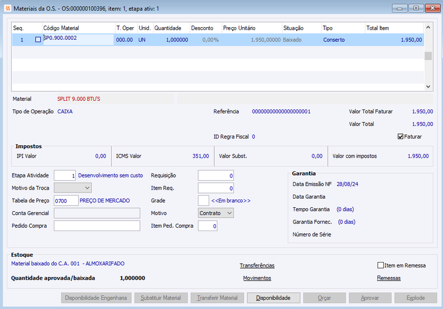Click the Tabela de Preço field
The image size is (443, 309).
(x=66, y=201)
